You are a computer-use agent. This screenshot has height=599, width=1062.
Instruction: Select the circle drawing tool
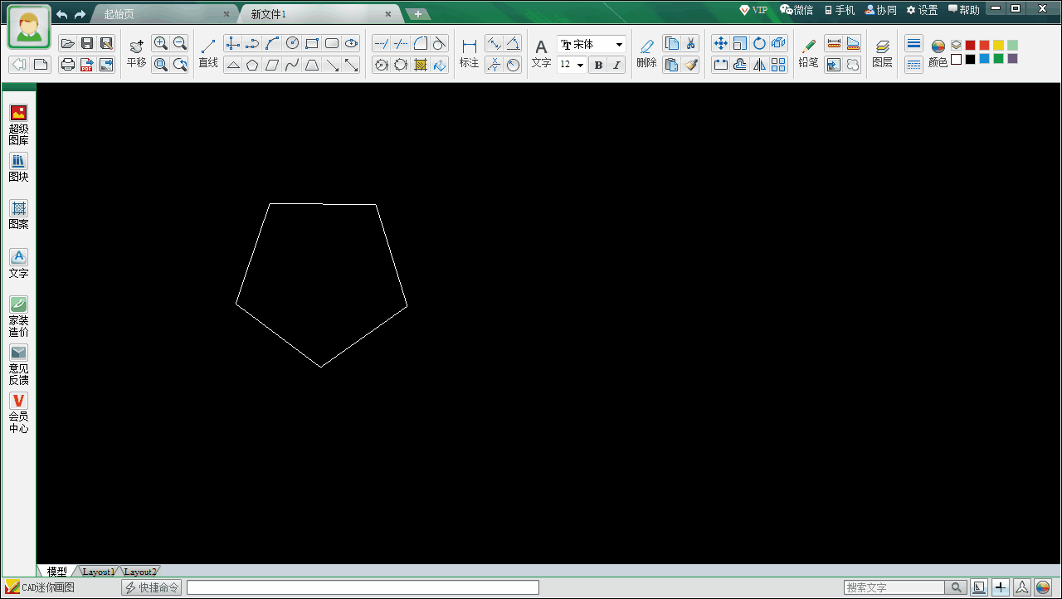coord(292,43)
